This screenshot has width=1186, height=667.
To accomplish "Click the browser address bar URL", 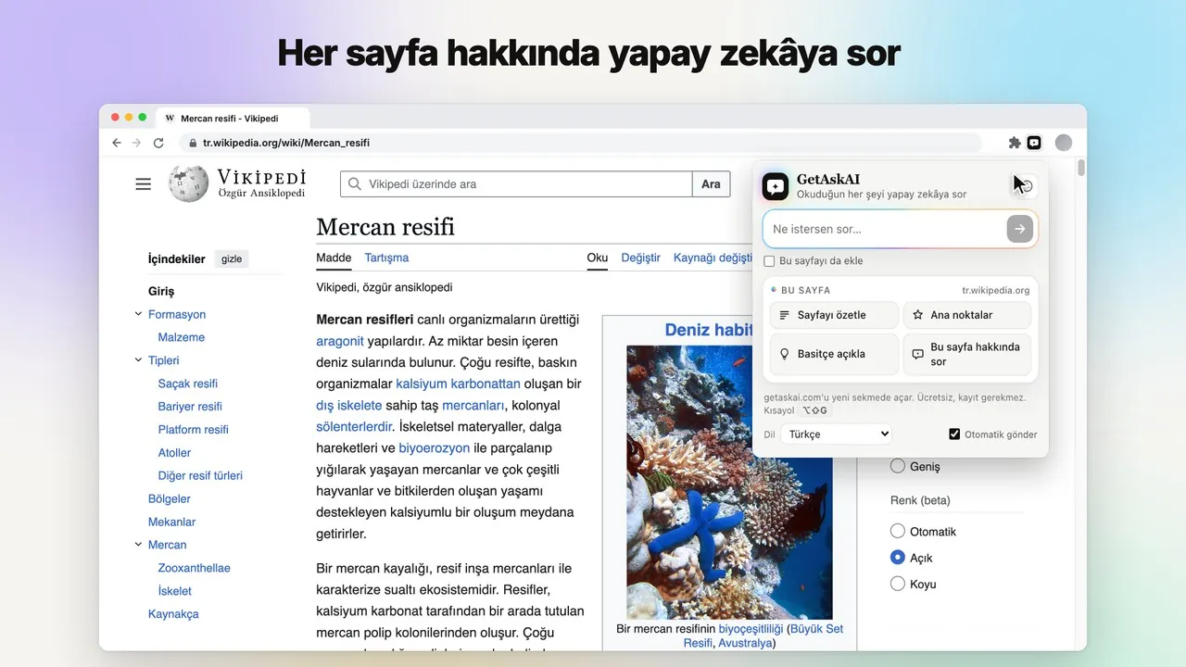I will (286, 143).
